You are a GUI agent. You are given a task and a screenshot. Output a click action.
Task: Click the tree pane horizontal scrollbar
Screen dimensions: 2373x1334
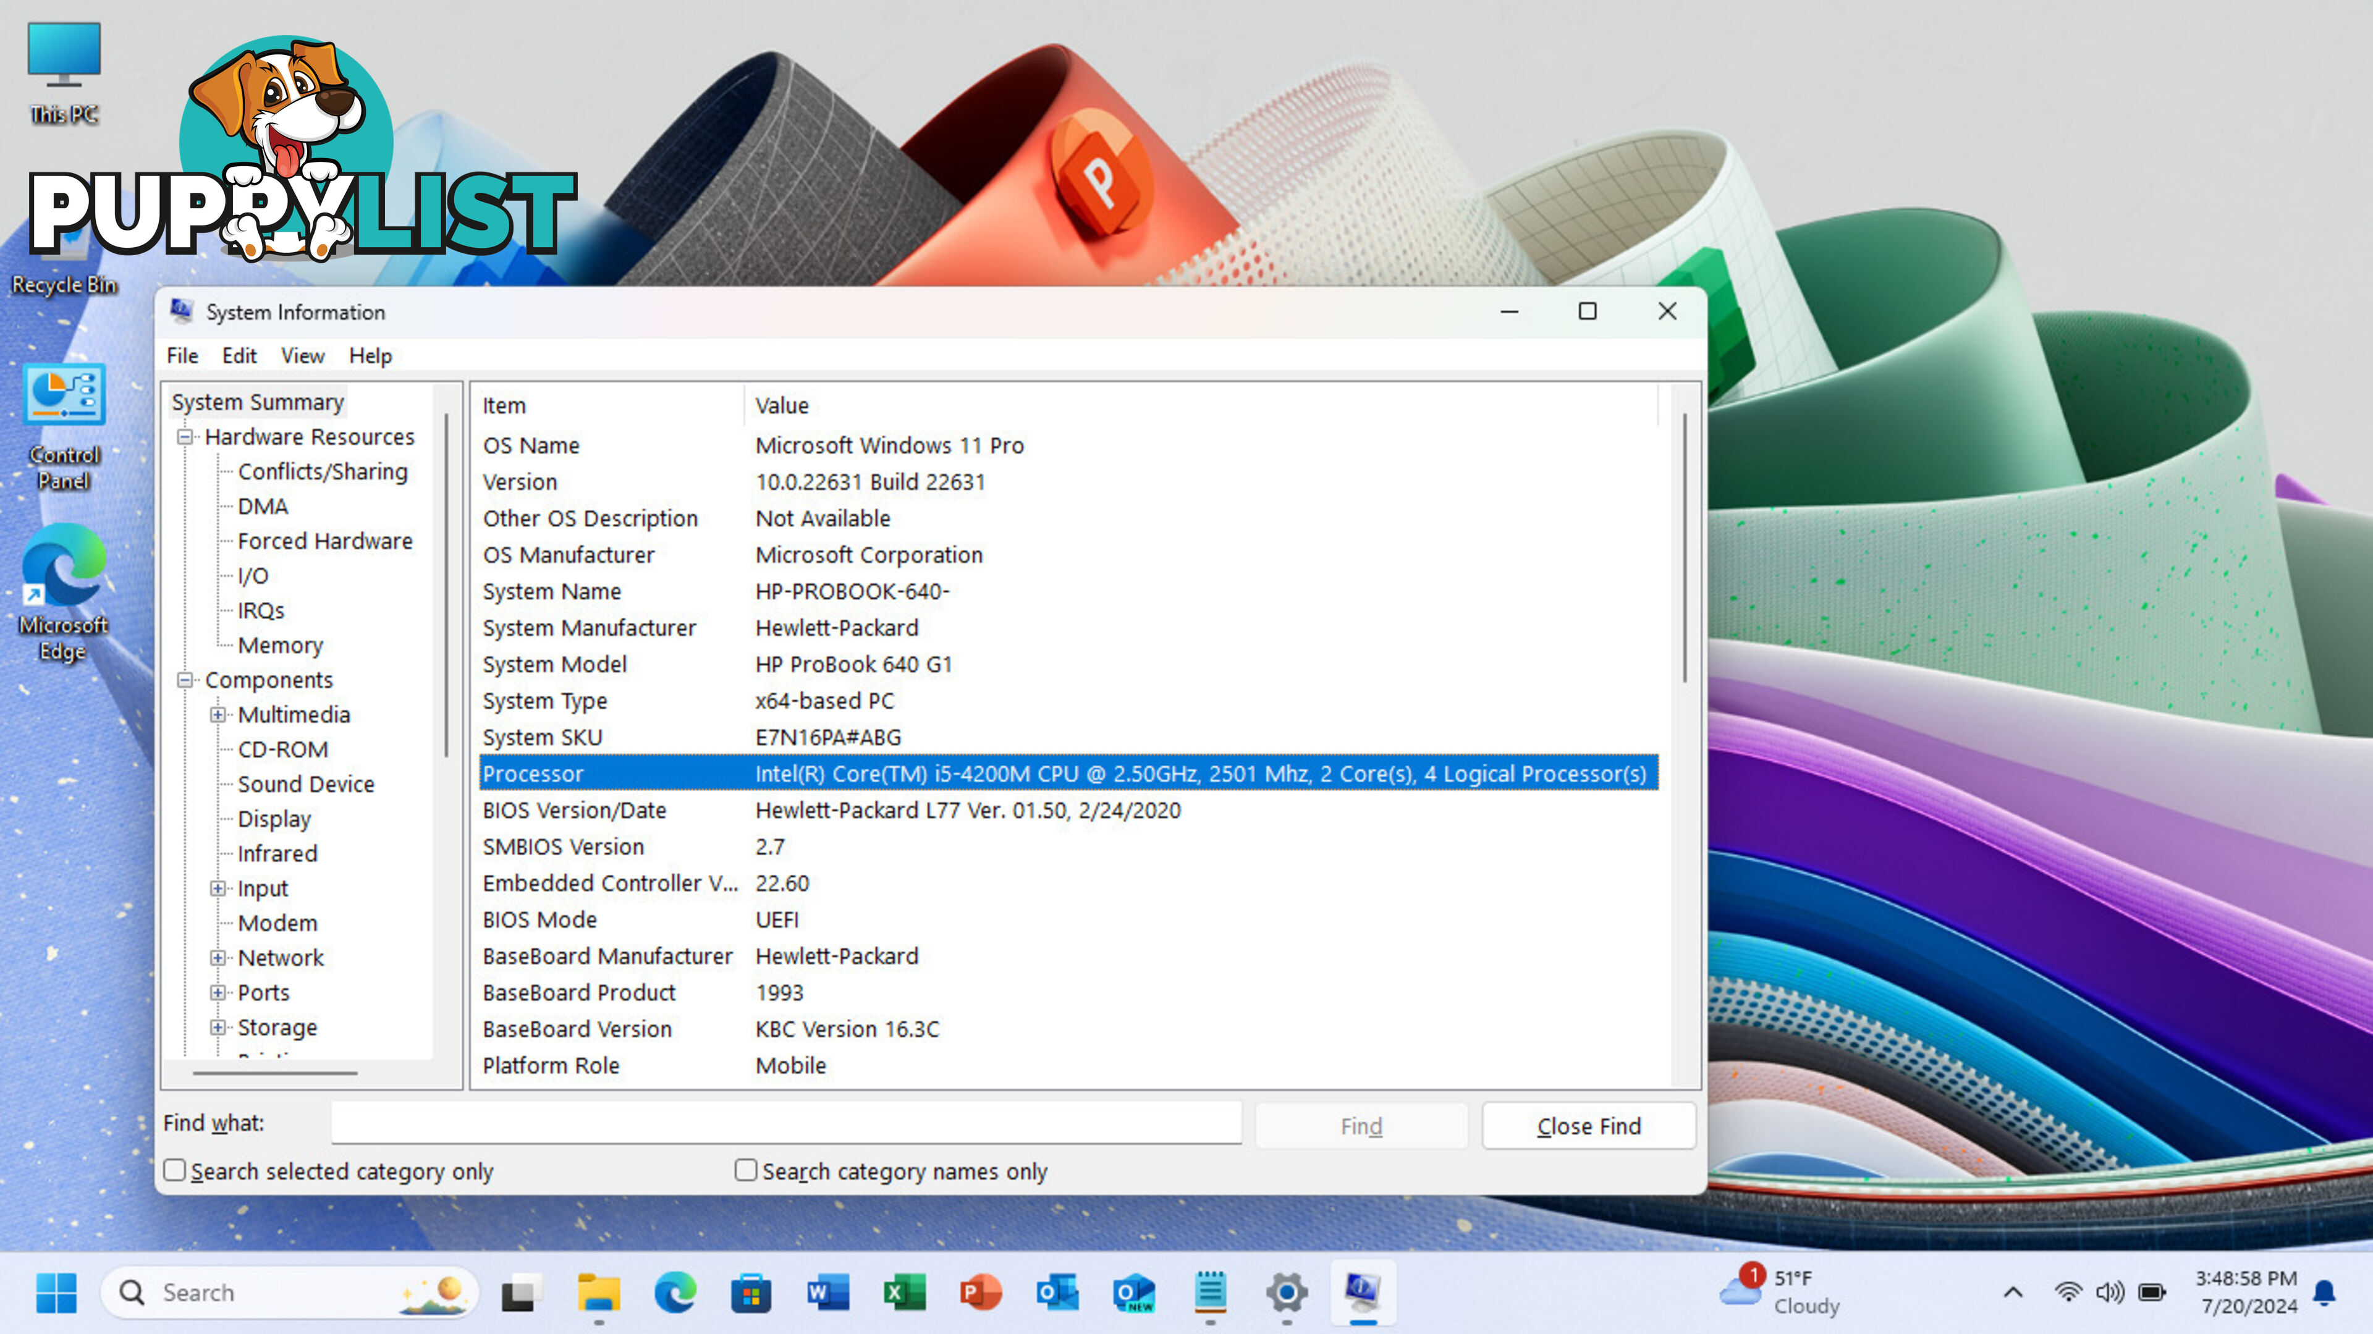coord(274,1073)
